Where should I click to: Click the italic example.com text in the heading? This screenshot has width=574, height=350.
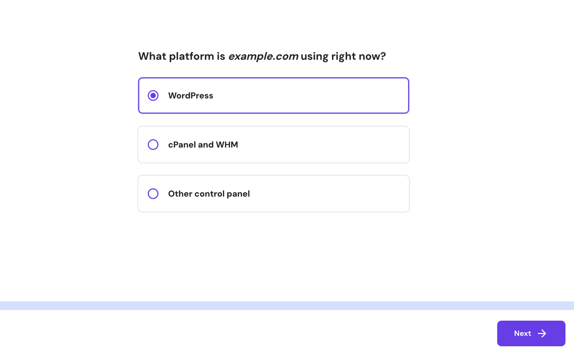click(264, 56)
